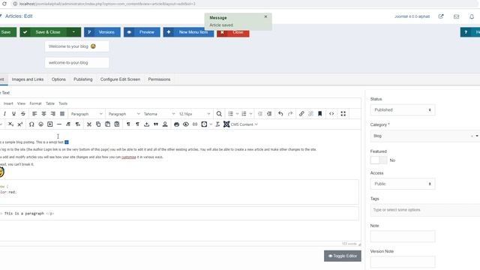480x270 pixels.
Task: Insert or edit a link
Action: point(301,114)
